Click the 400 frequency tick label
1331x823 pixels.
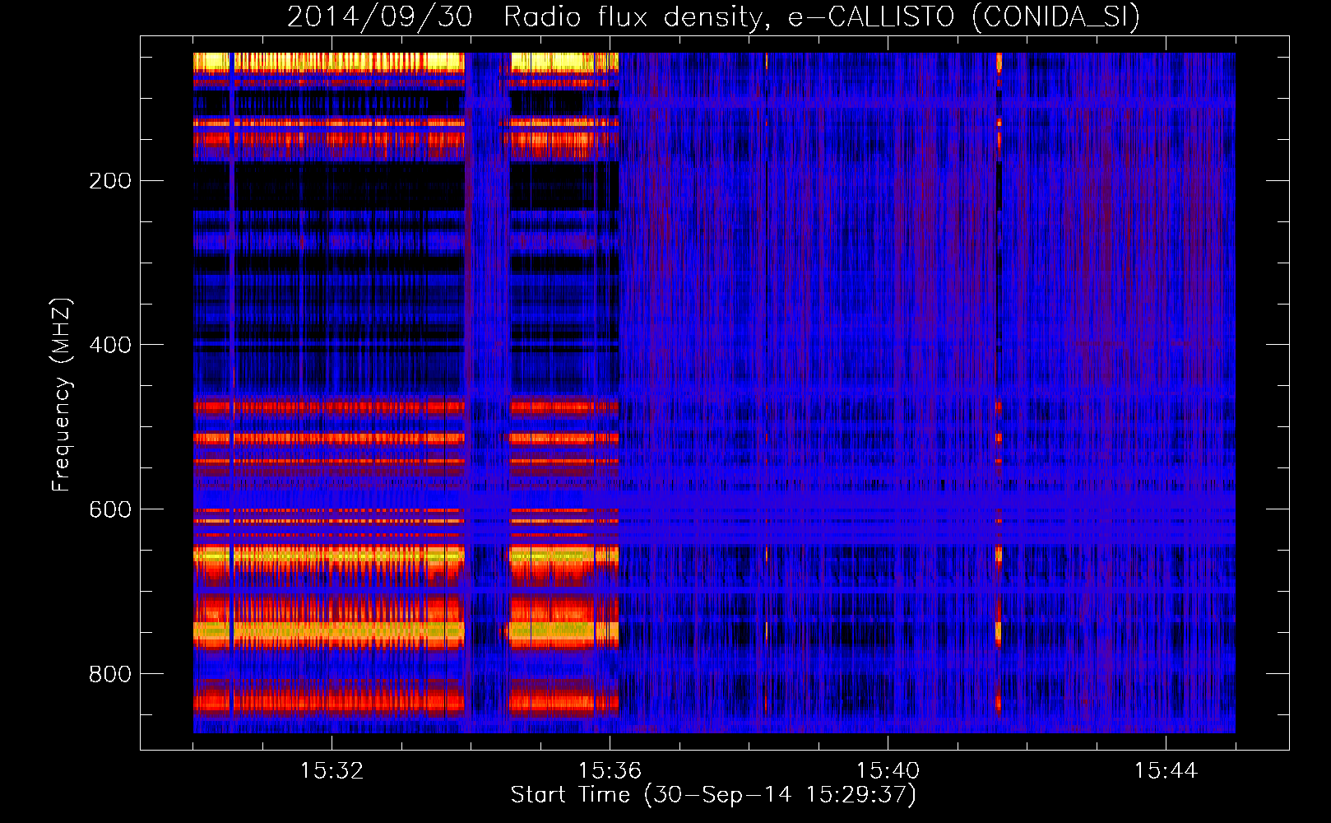point(110,345)
